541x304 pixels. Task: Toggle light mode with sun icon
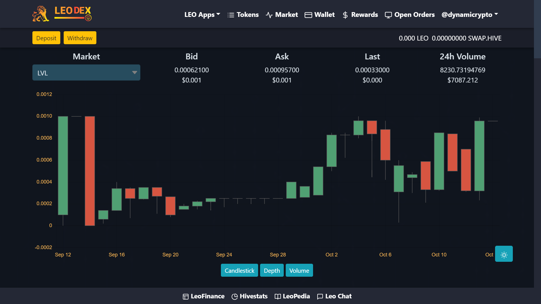pos(504,254)
